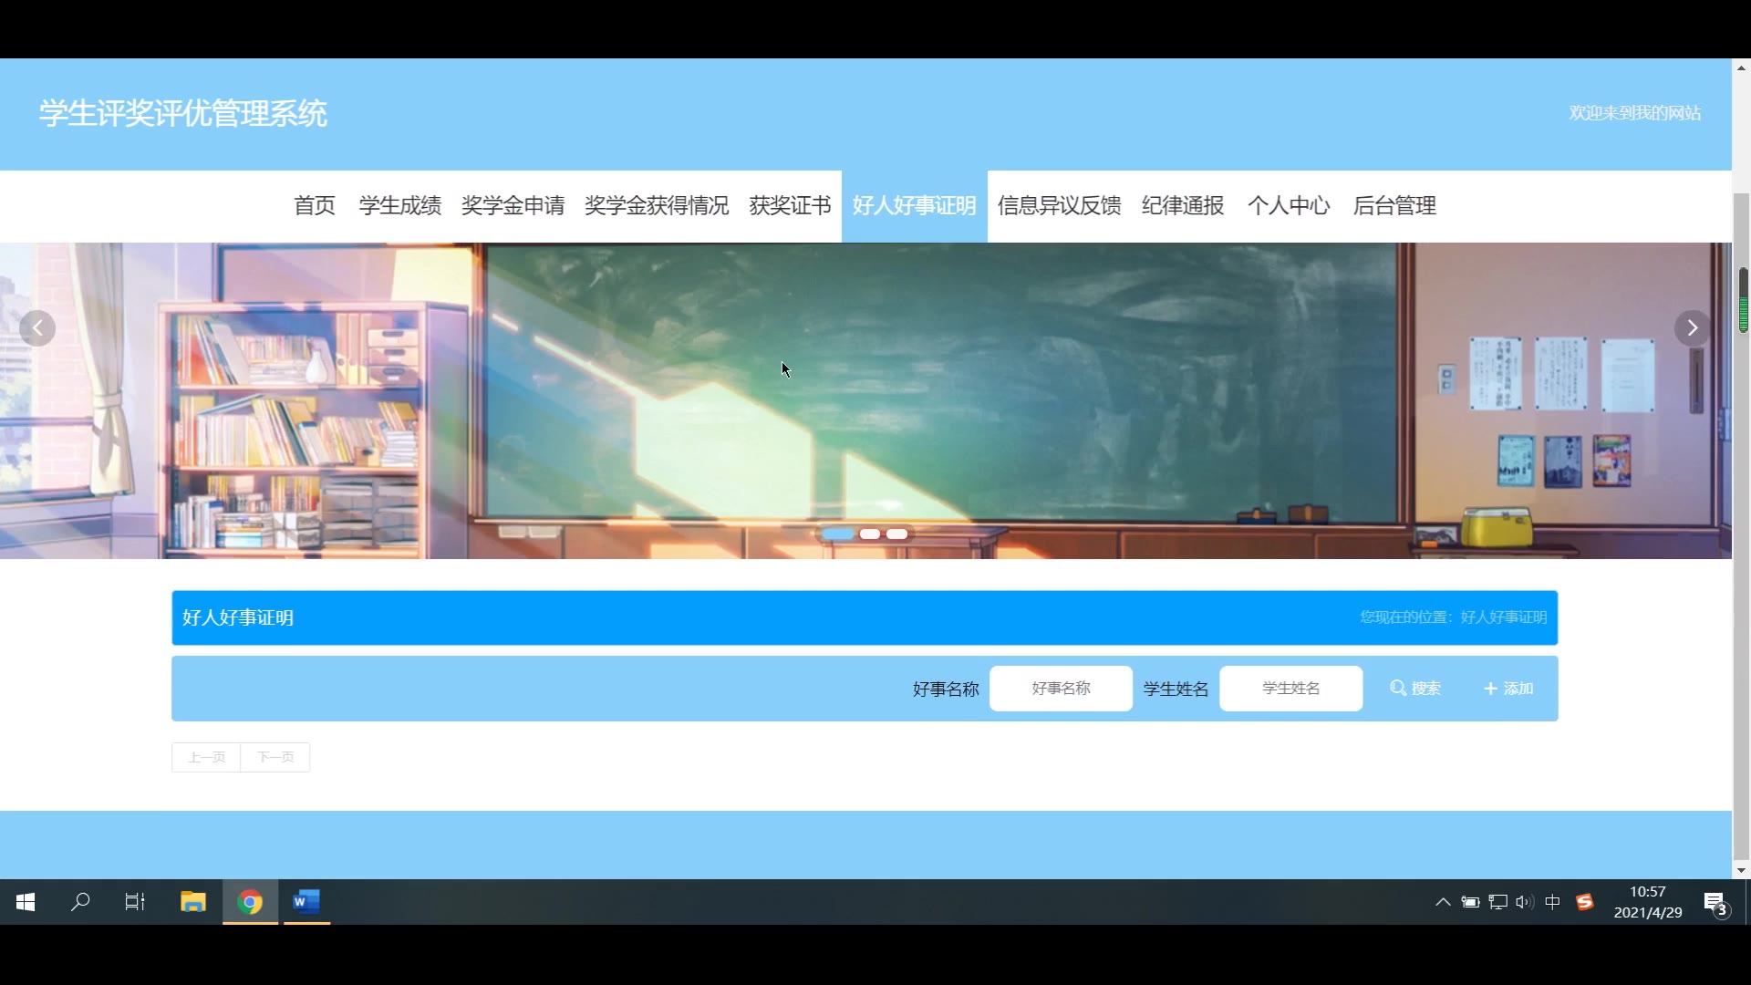Select the third carousel indicator dot
The height and width of the screenshot is (985, 1751).
click(897, 534)
